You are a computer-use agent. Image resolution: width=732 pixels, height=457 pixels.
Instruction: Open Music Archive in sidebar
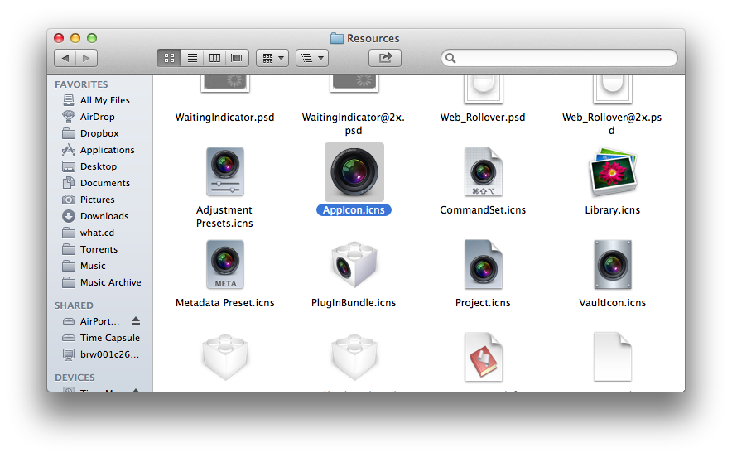pos(110,282)
